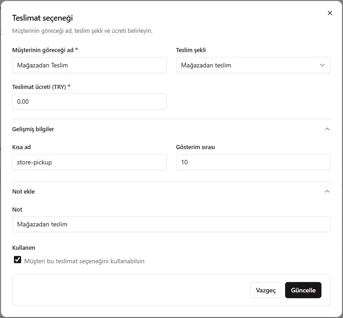
Task: Collapse the Gelişmiş bilgiler section chevron
Action: [x=327, y=129]
